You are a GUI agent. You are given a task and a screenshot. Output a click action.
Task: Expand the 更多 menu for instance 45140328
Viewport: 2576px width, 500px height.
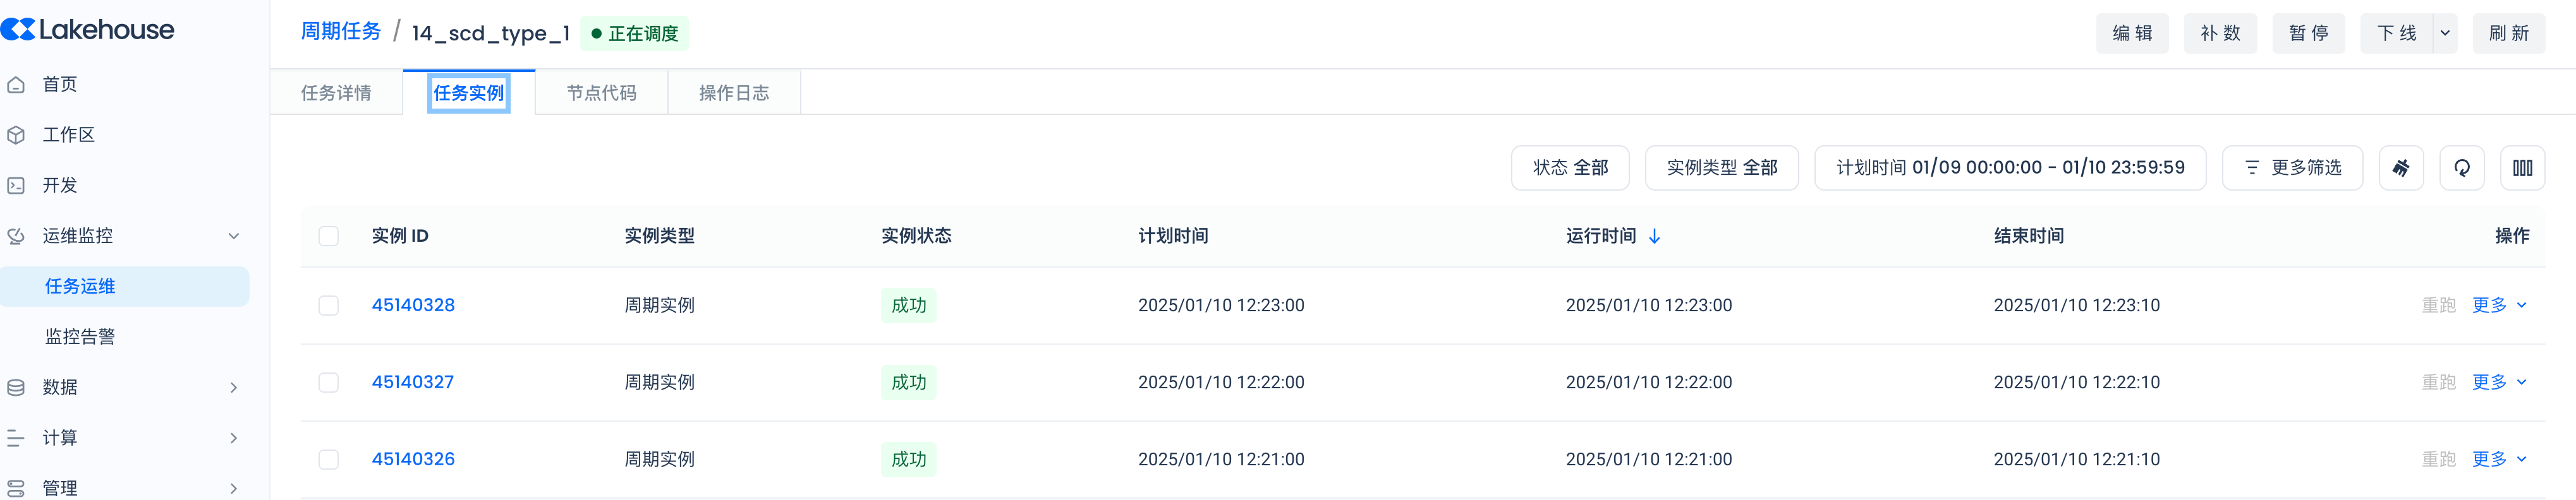[2499, 306]
